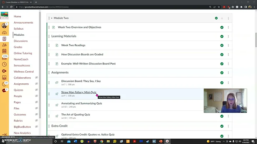Open options menu for Learning Materials header
This screenshot has height=144, width=257.
click(x=228, y=36)
